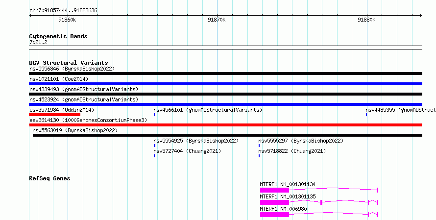Select the nsv4523924 gnomAD blue bar

coord(225,104)
